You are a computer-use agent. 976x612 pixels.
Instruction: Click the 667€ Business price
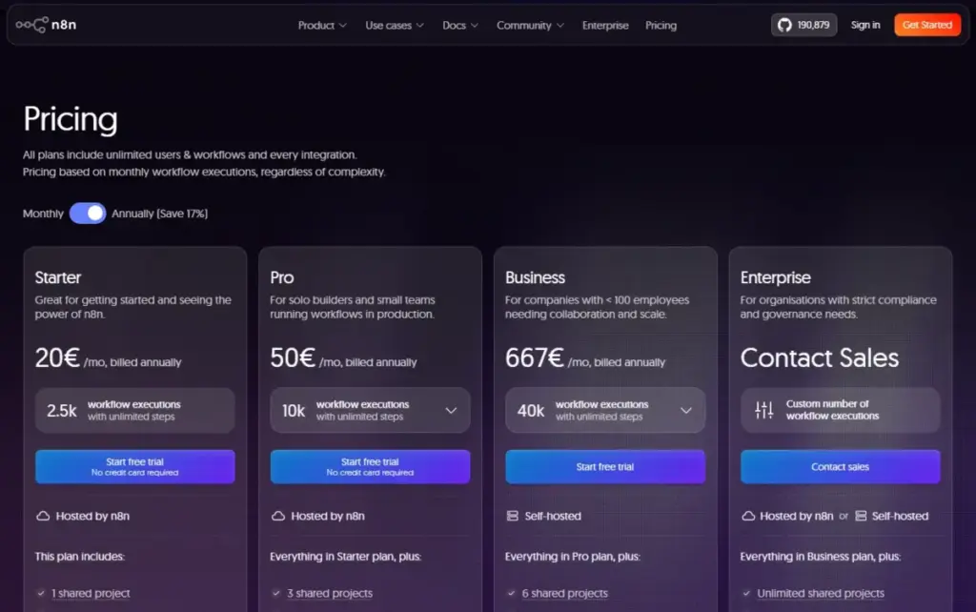click(x=534, y=358)
